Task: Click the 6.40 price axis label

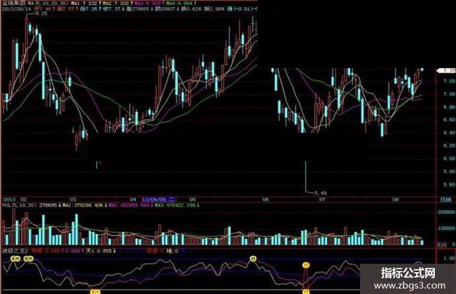Action: point(449,133)
